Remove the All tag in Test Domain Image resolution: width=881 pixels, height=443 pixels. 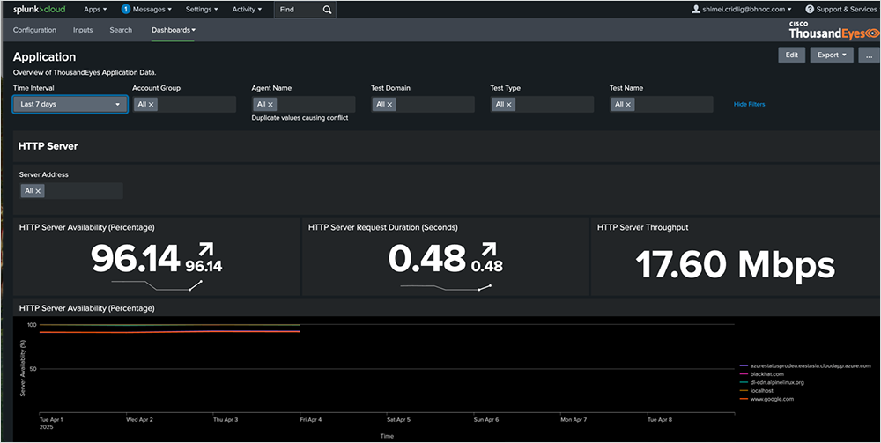[390, 105]
